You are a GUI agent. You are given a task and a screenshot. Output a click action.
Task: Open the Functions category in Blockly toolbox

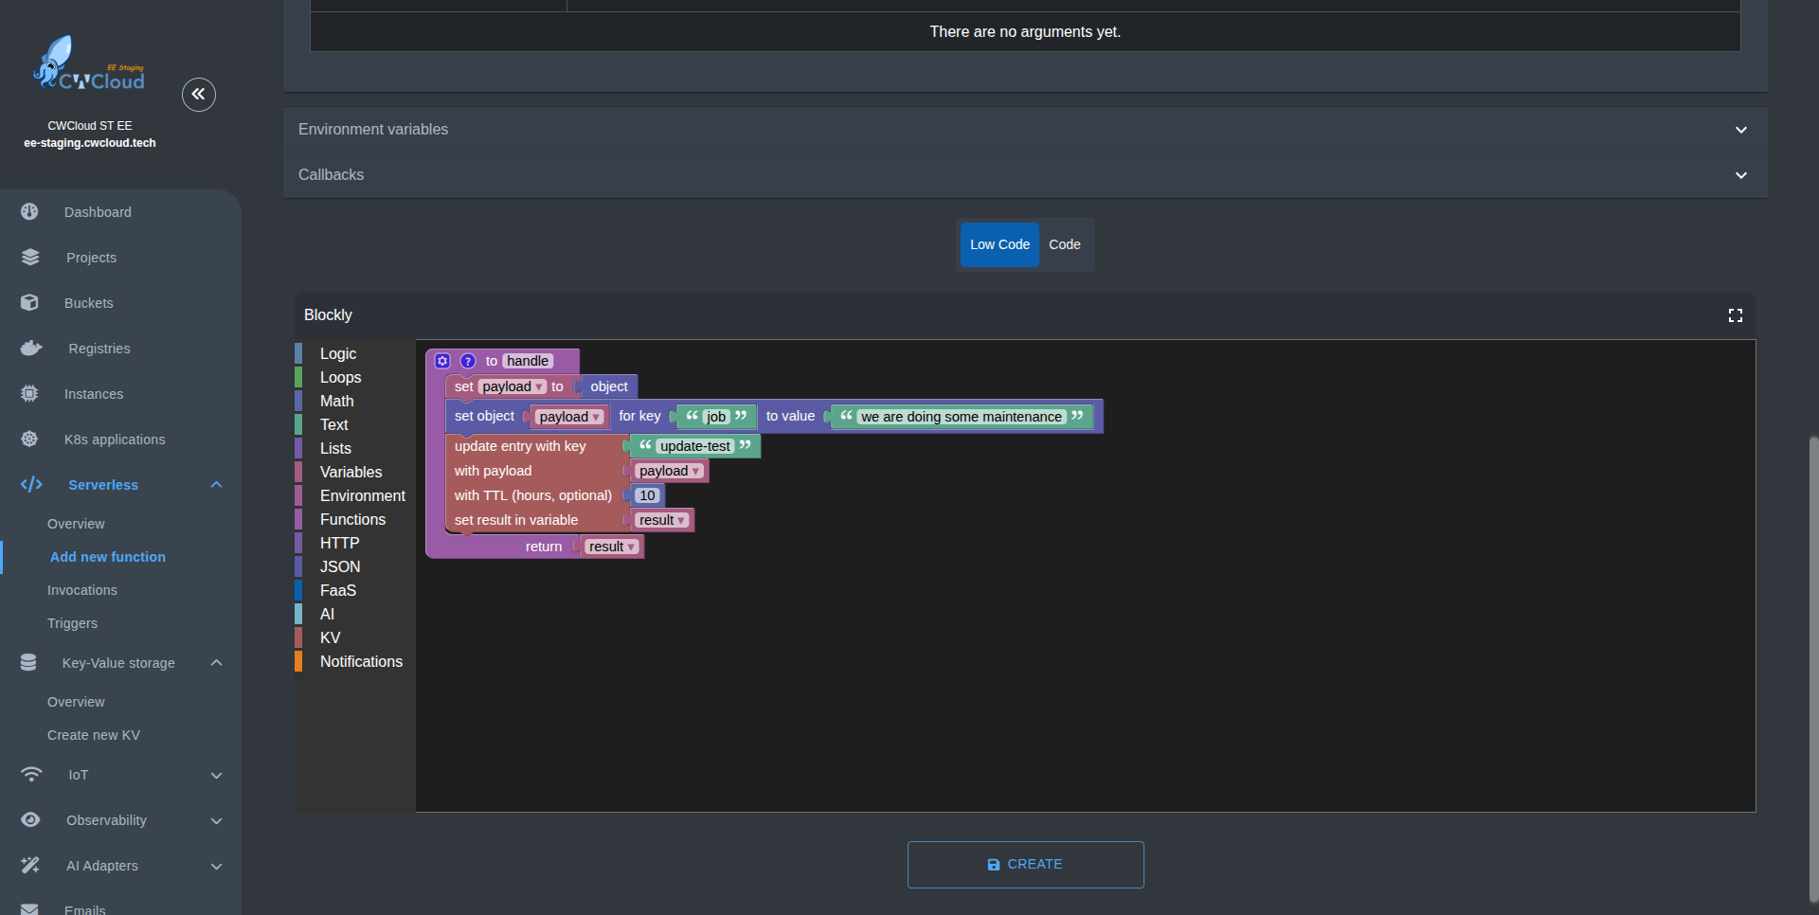pyautogui.click(x=352, y=519)
